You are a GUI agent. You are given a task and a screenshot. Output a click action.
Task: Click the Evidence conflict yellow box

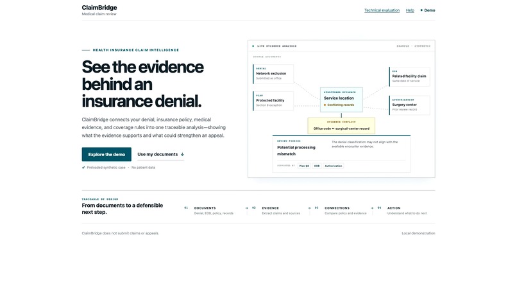click(341, 125)
